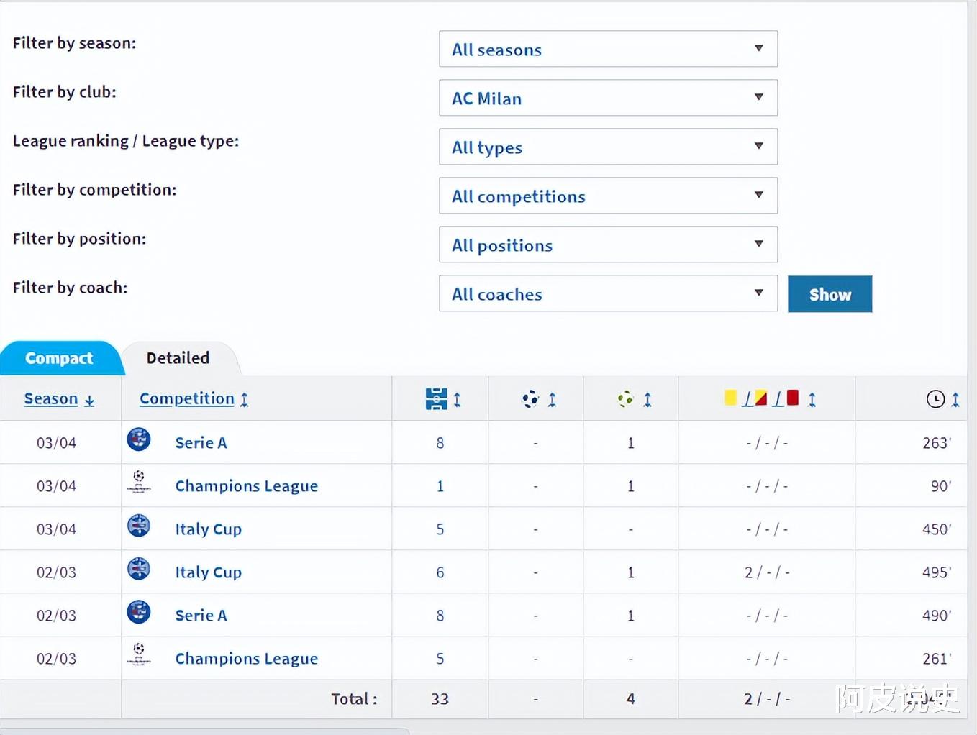Screen dimensions: 977x735
Task: Sort by minutes played clock icon
Action: (x=935, y=399)
